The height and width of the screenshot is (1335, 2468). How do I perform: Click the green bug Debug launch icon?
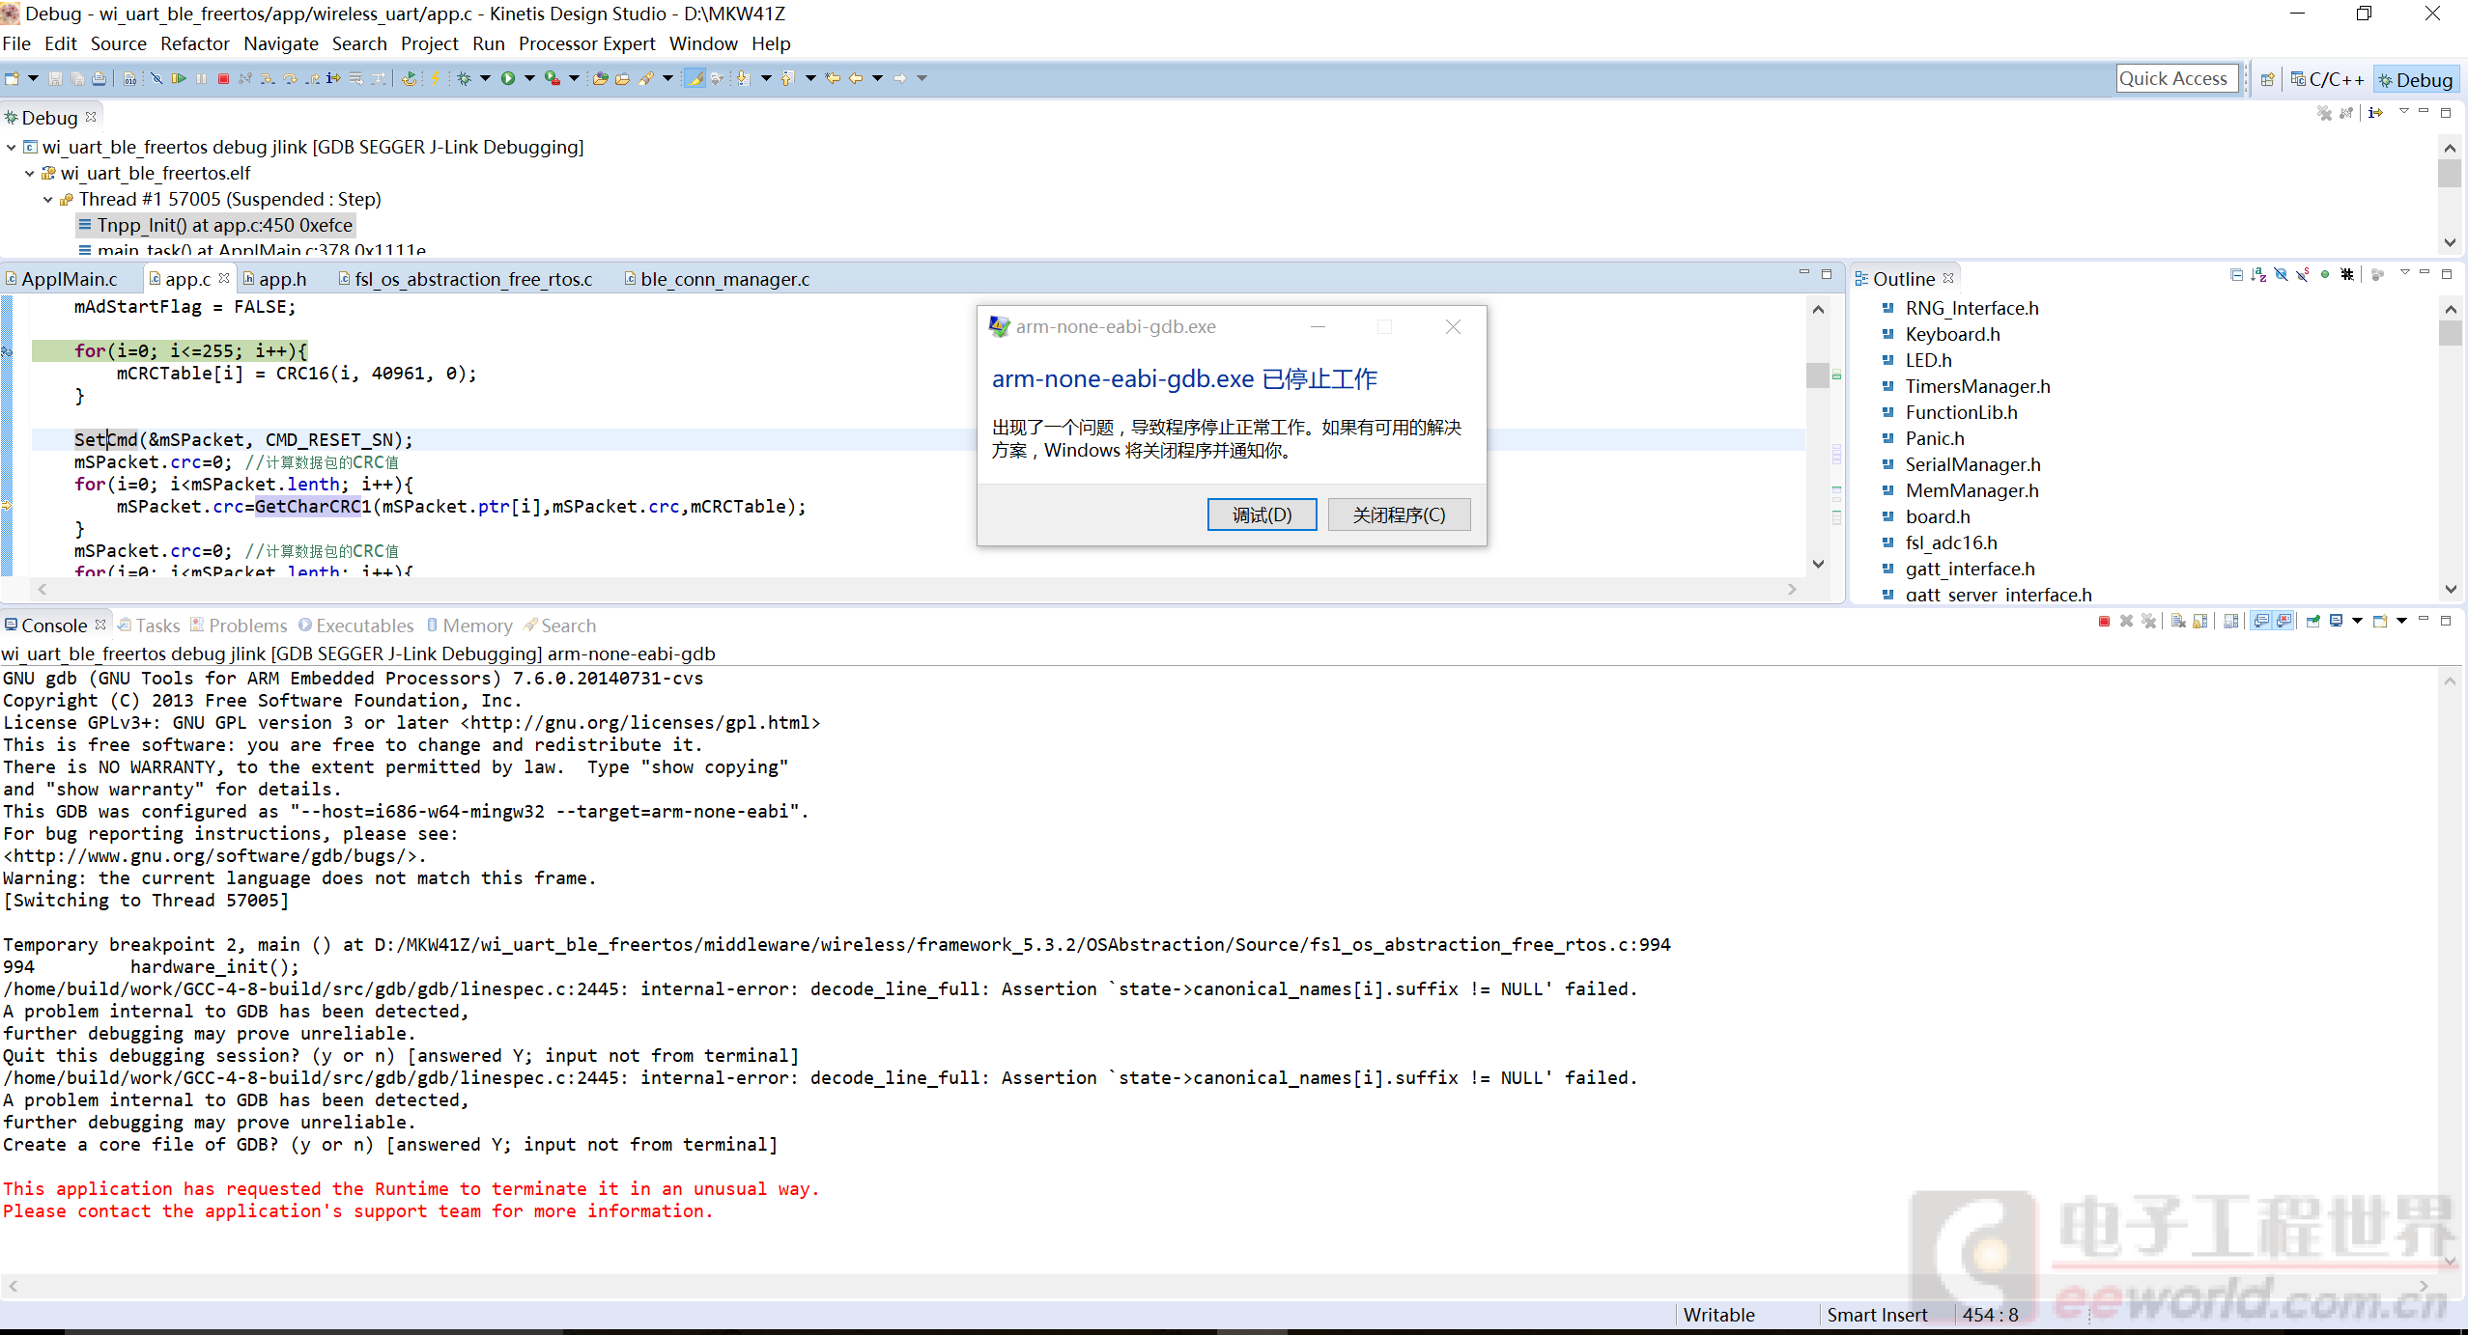465,79
